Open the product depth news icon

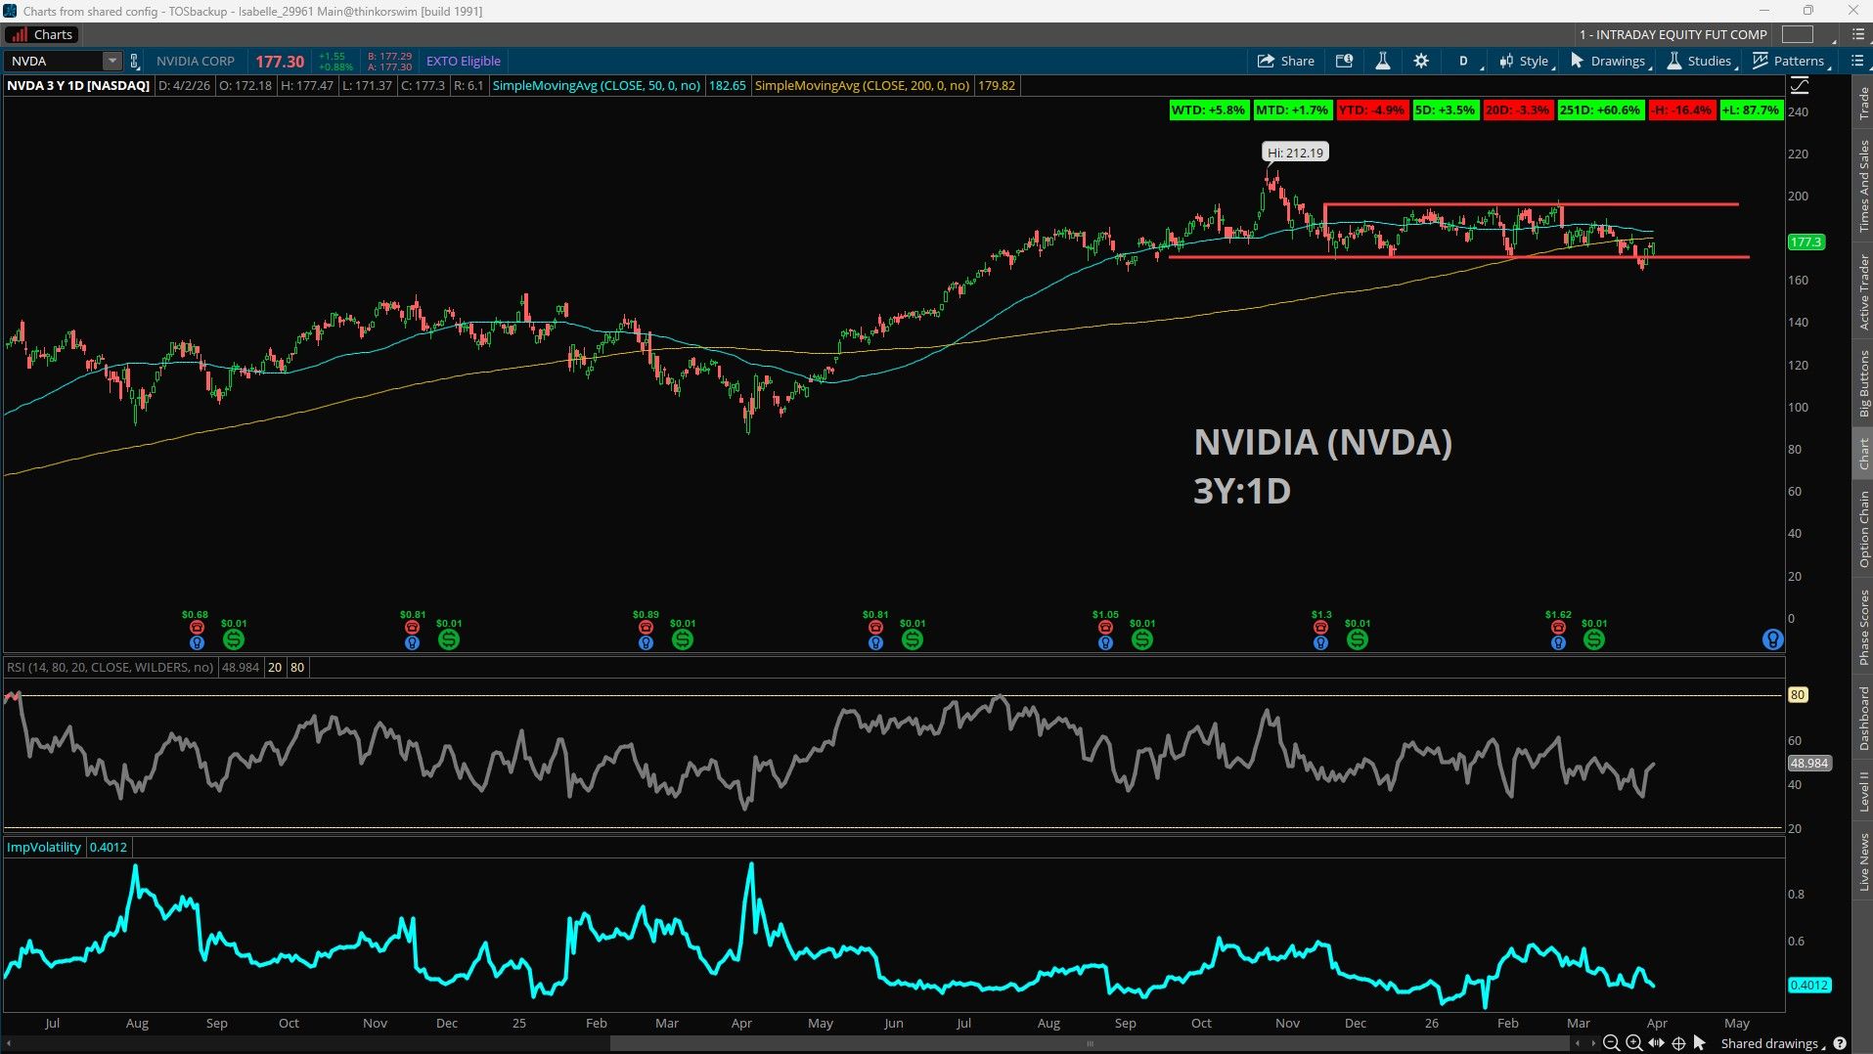(x=1345, y=61)
